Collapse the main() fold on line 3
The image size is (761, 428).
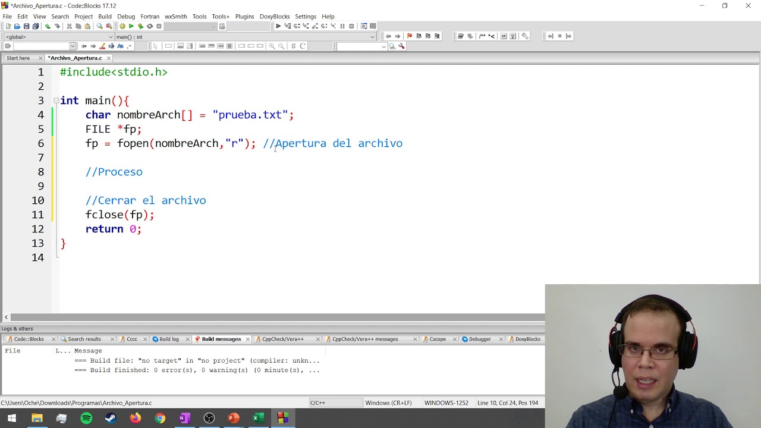[x=56, y=100]
